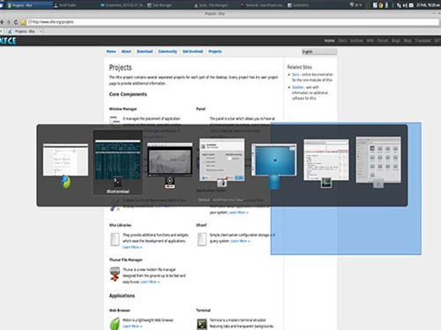Select the Midori browser window in switcher
The height and width of the screenshot is (330, 441).
[65, 160]
